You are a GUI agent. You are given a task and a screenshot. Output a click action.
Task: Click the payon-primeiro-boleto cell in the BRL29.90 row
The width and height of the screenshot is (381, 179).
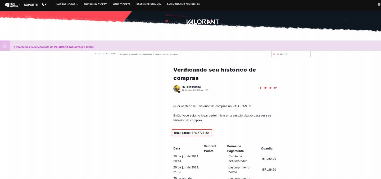tap(239, 170)
